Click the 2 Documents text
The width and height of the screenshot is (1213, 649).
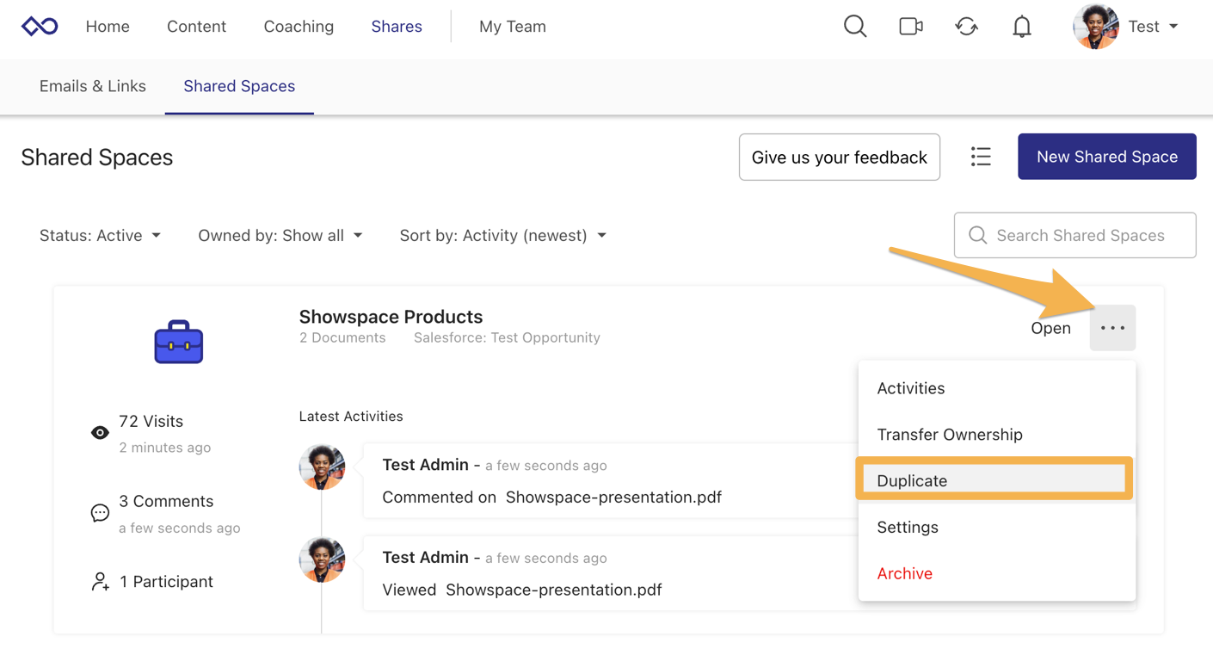pyautogui.click(x=342, y=338)
